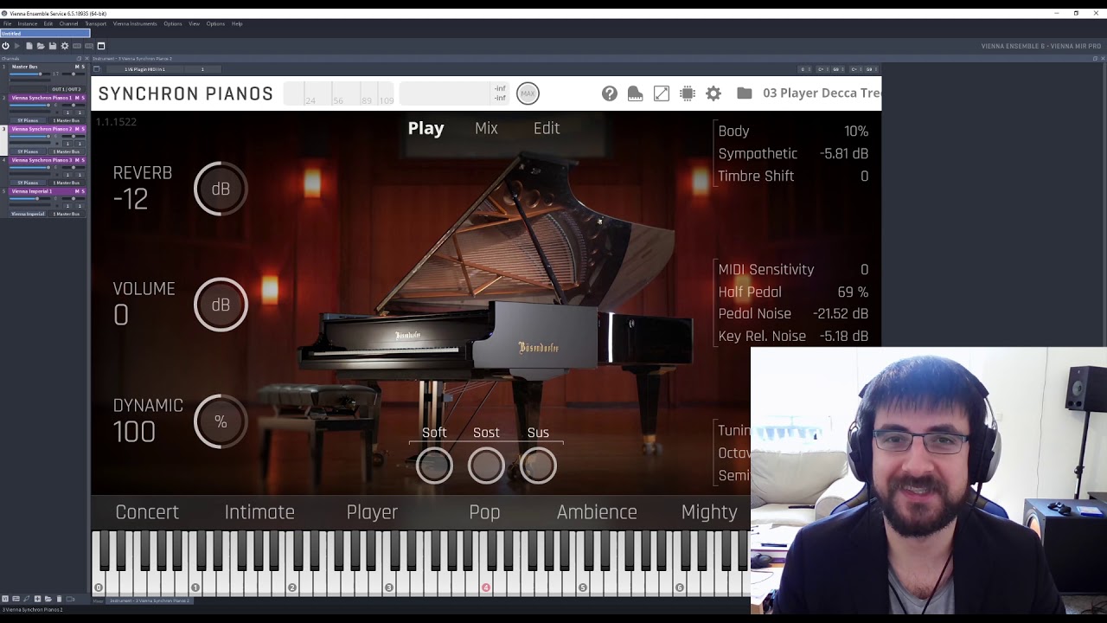Click the play triangle in top toolbar
This screenshot has width=1107, height=623.
pos(16,46)
